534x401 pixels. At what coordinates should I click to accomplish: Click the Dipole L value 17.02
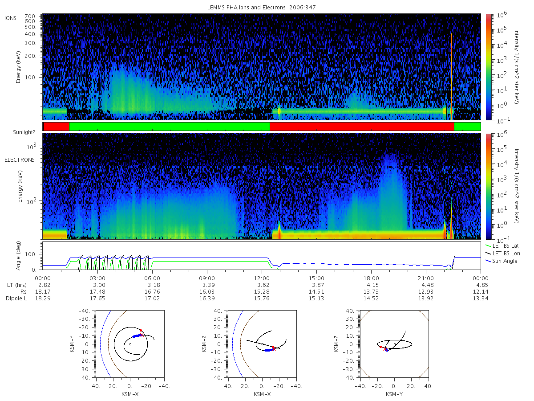pyautogui.click(x=152, y=298)
